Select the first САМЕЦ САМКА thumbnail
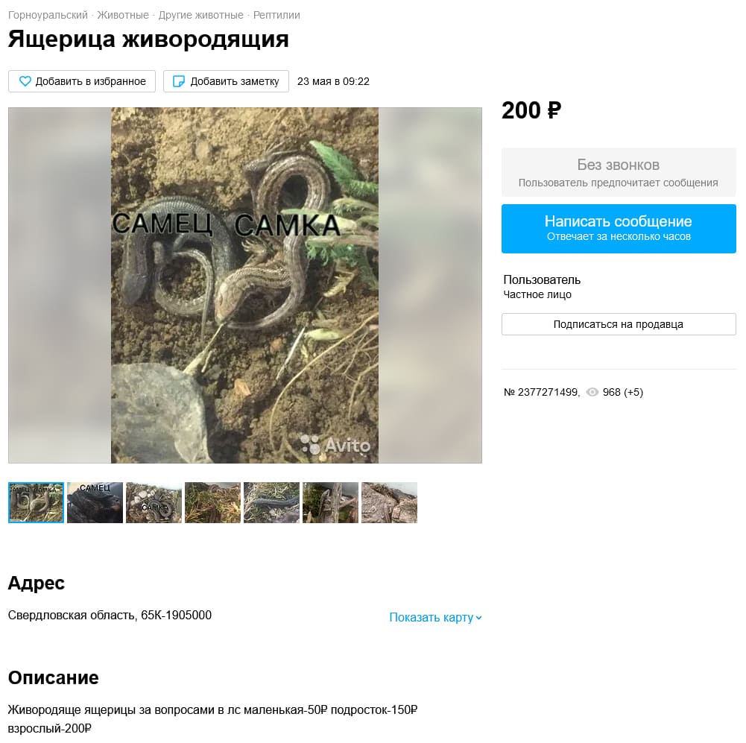 point(37,503)
